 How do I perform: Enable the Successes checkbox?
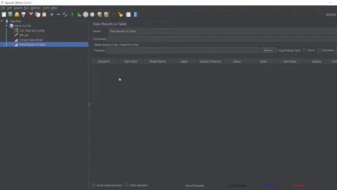pyautogui.click(x=319, y=50)
